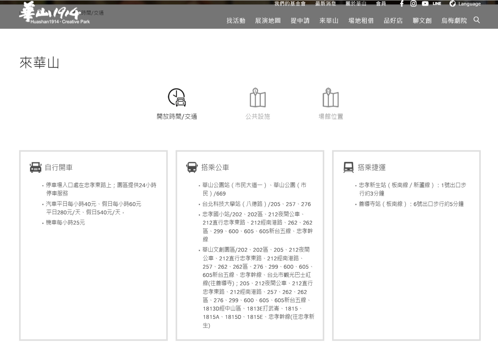
Task: Open the Language selector
Action: click(x=465, y=4)
